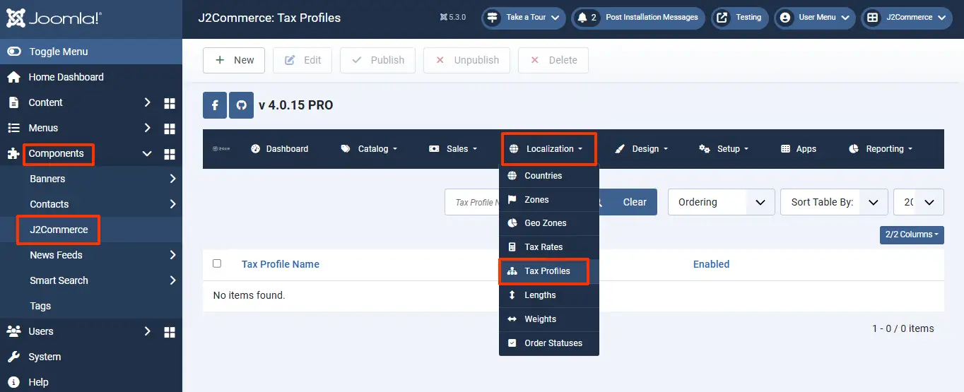Click the Lengths vertical arrows icon
The height and width of the screenshot is (392, 964).
512,295
